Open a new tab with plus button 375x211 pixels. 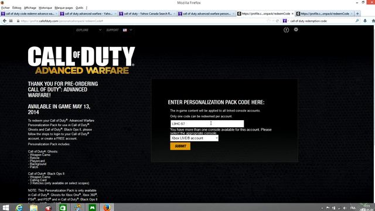point(357,13)
